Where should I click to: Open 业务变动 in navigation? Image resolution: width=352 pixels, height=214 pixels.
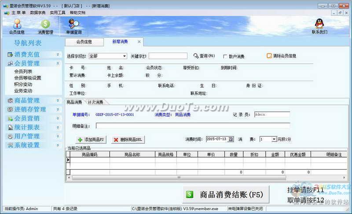[x=23, y=91]
